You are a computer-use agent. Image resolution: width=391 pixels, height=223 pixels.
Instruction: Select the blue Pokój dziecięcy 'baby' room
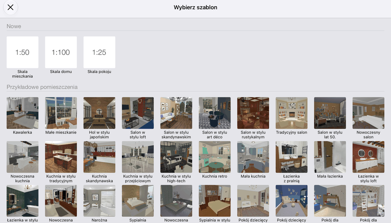(x=291, y=201)
